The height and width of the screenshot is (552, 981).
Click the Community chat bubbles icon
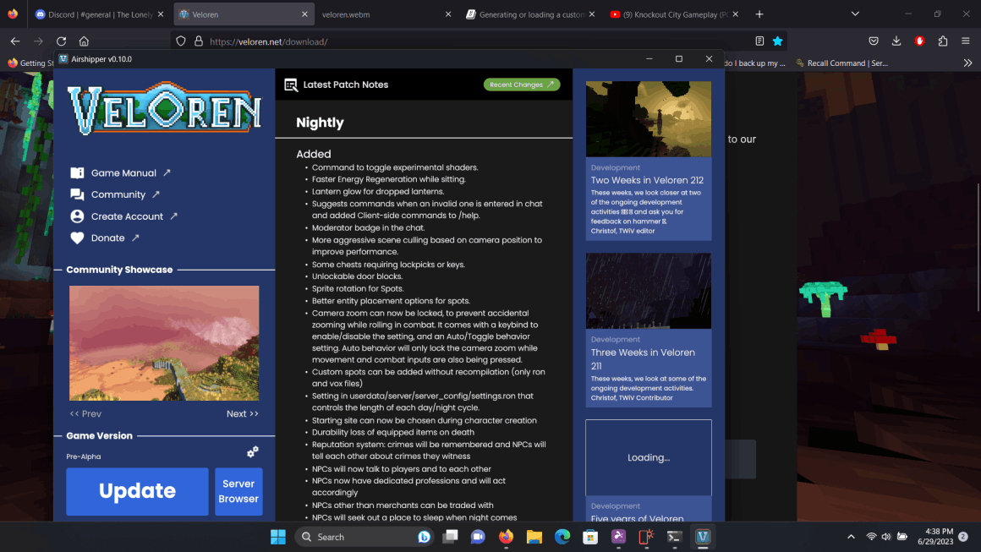click(x=77, y=194)
